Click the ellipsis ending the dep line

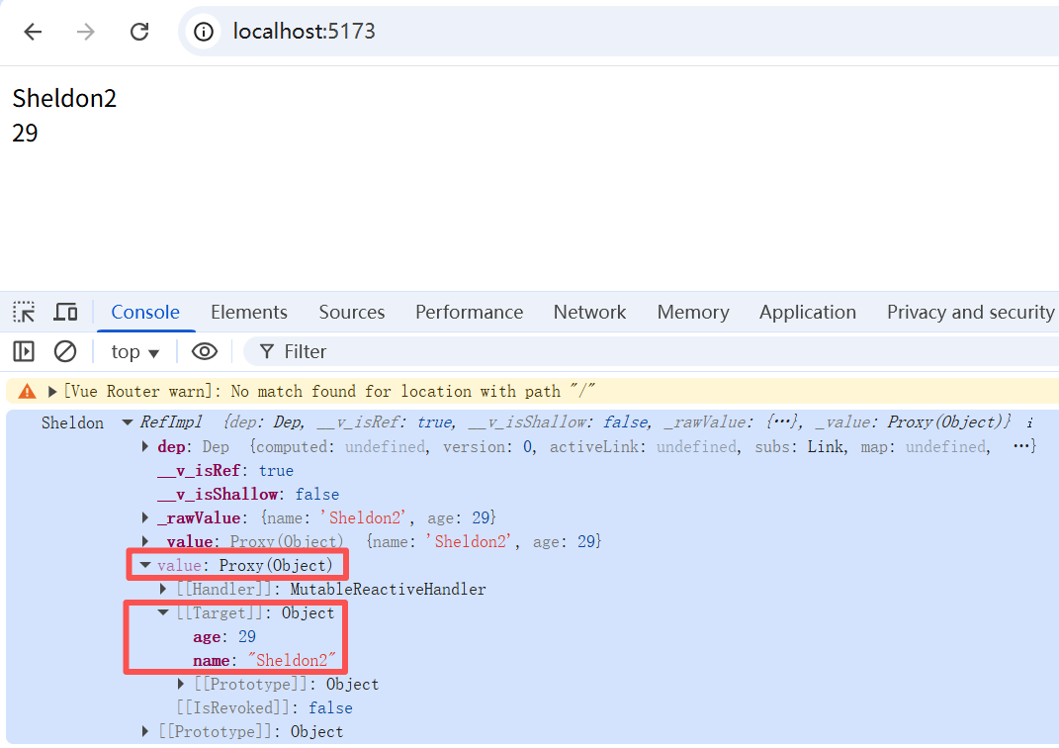[1021, 446]
